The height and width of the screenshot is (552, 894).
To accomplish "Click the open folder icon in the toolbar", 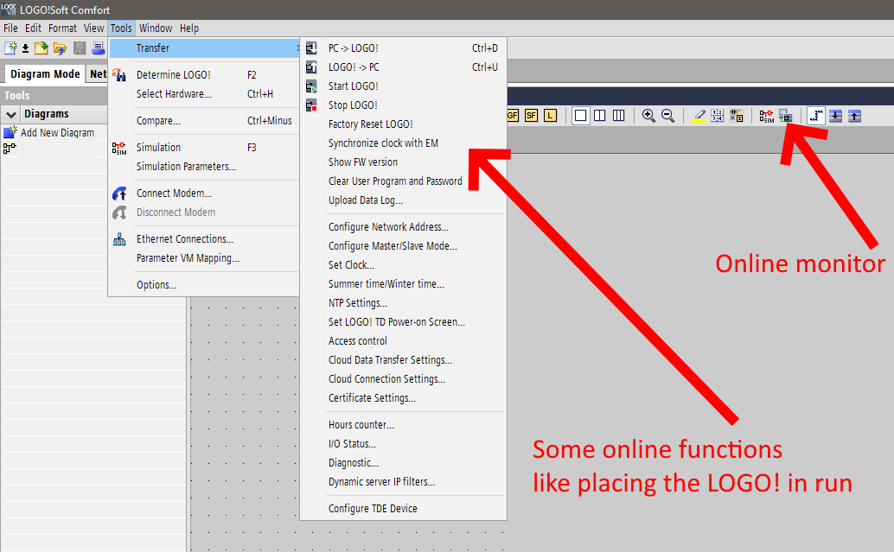I will (x=60, y=48).
